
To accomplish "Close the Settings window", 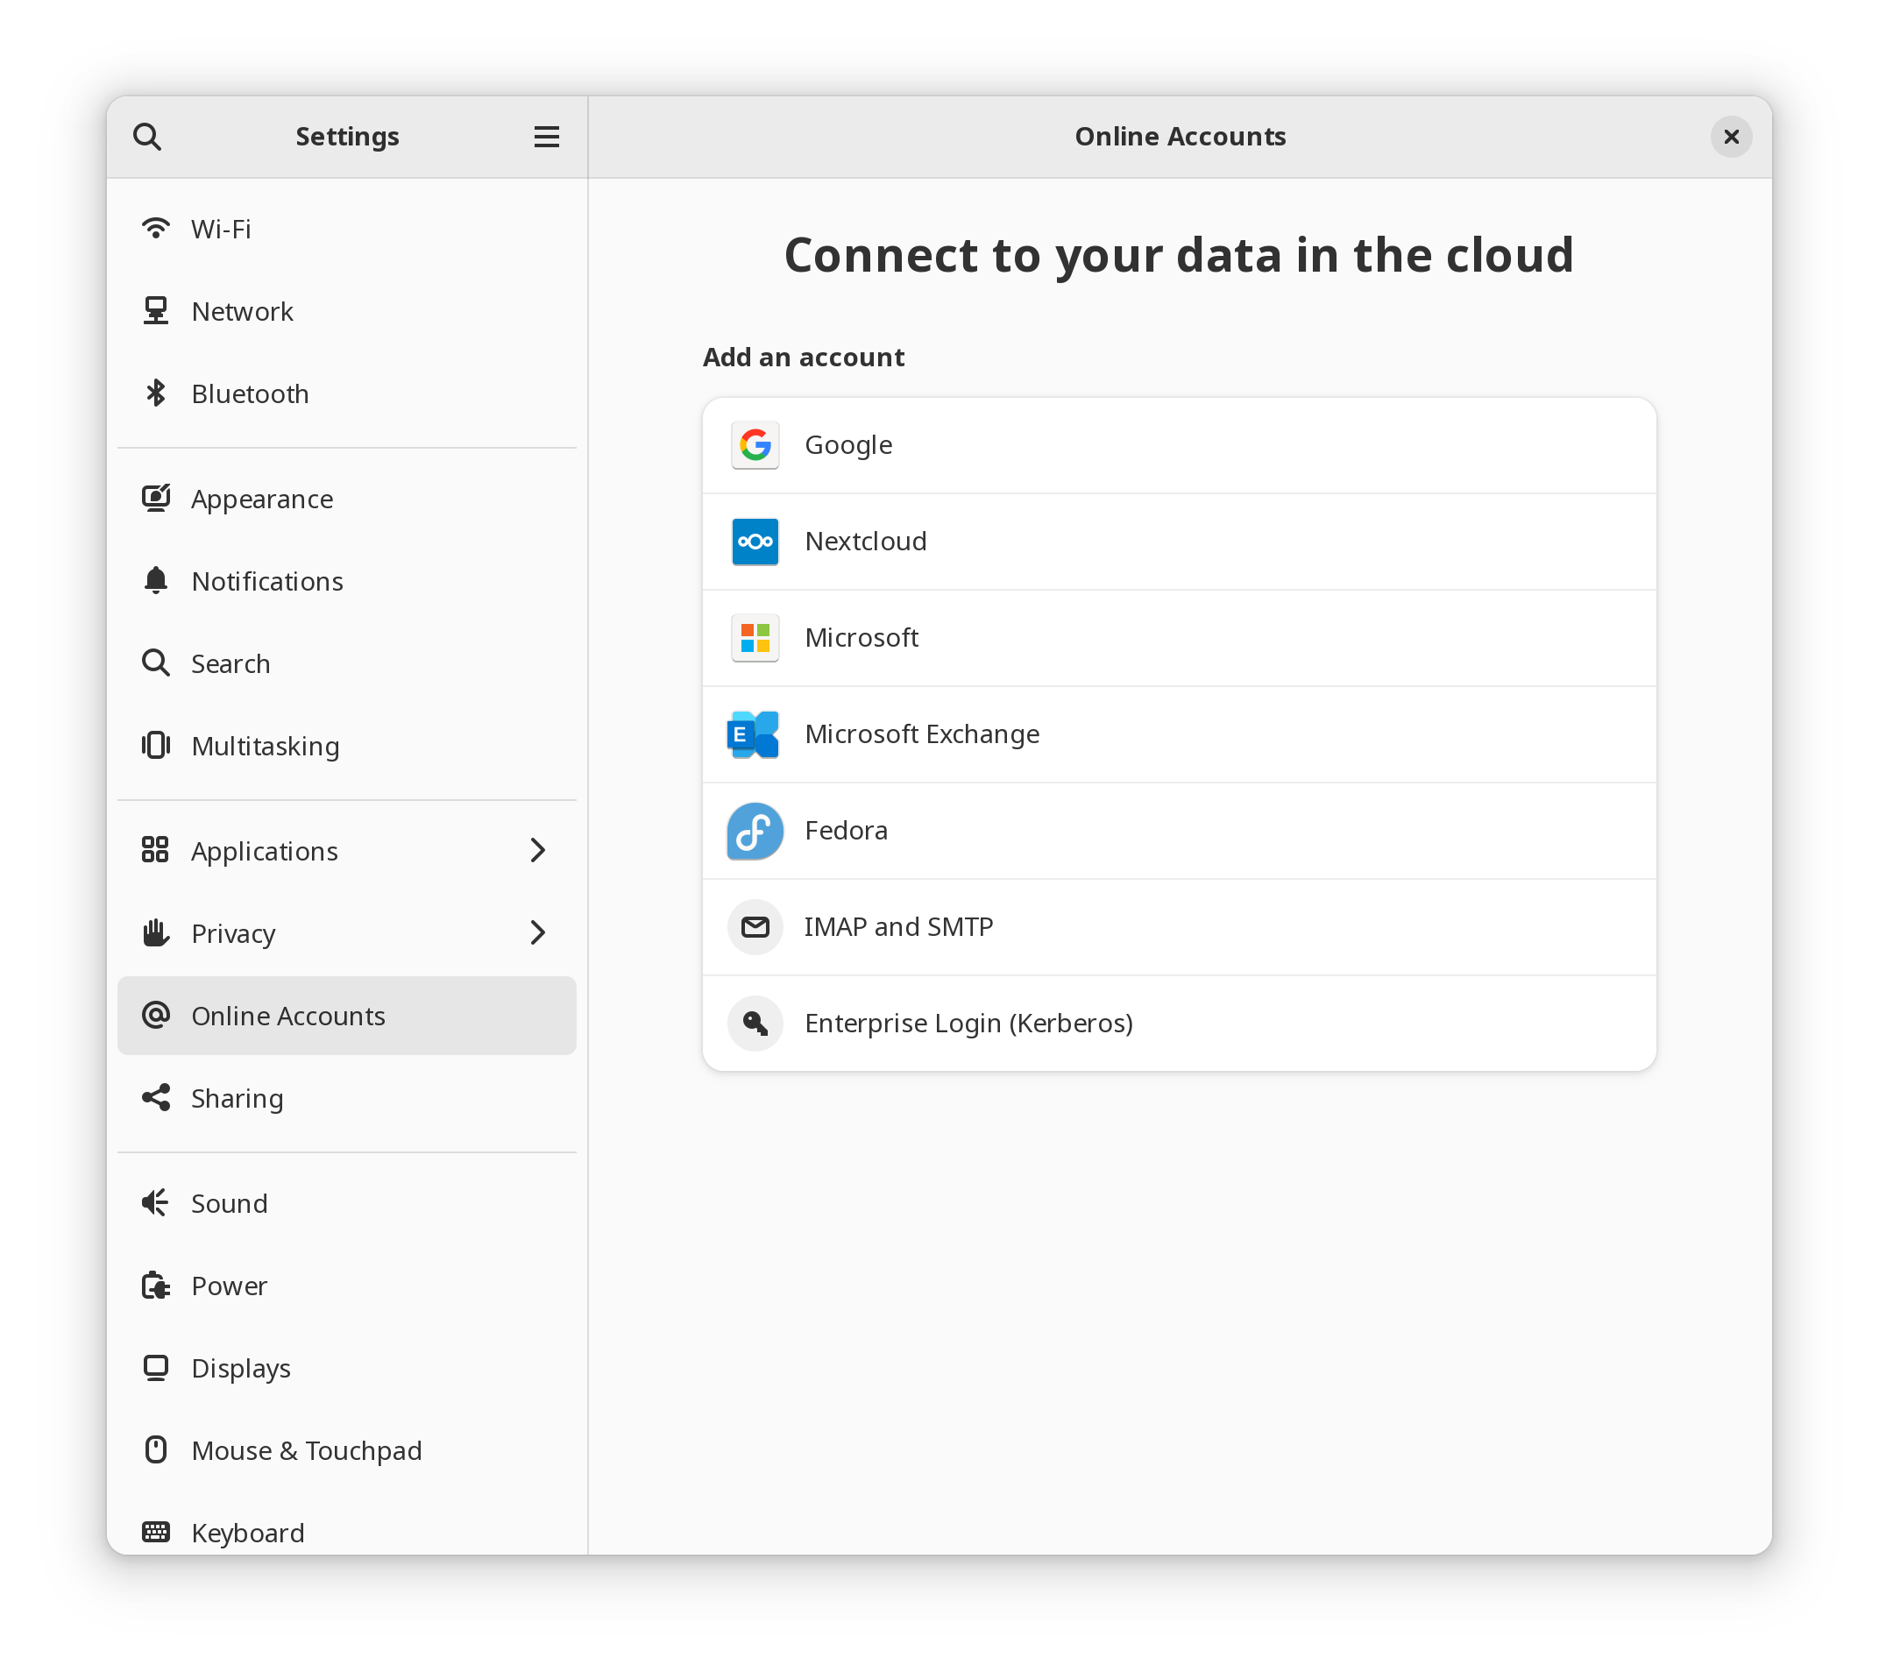I will pyautogui.click(x=1730, y=137).
